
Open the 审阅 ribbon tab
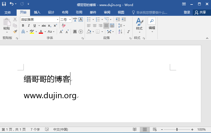[107, 12]
